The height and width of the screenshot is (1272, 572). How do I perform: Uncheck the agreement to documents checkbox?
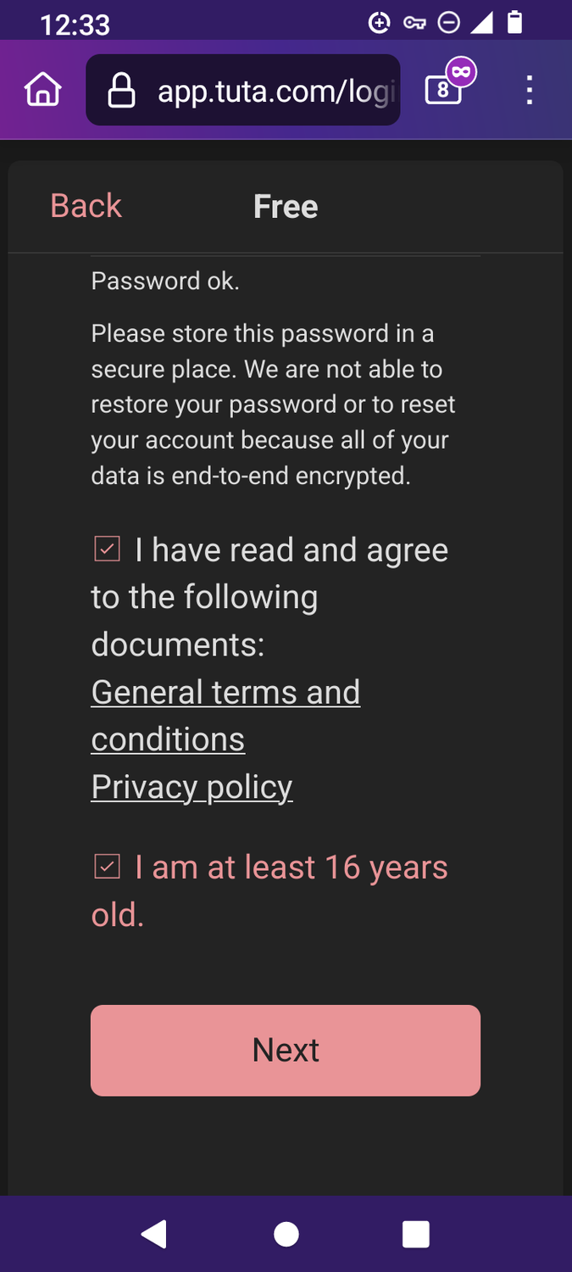(x=106, y=549)
